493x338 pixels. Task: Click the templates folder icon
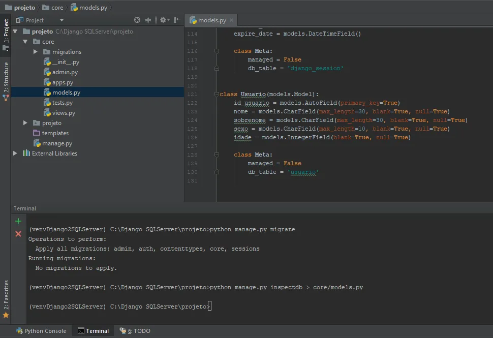(x=37, y=133)
